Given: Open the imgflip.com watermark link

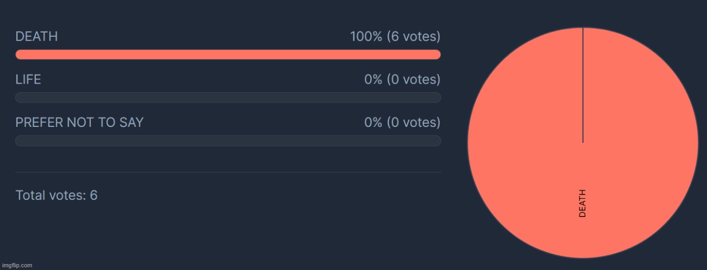Looking at the screenshot, I should pyautogui.click(x=17, y=265).
